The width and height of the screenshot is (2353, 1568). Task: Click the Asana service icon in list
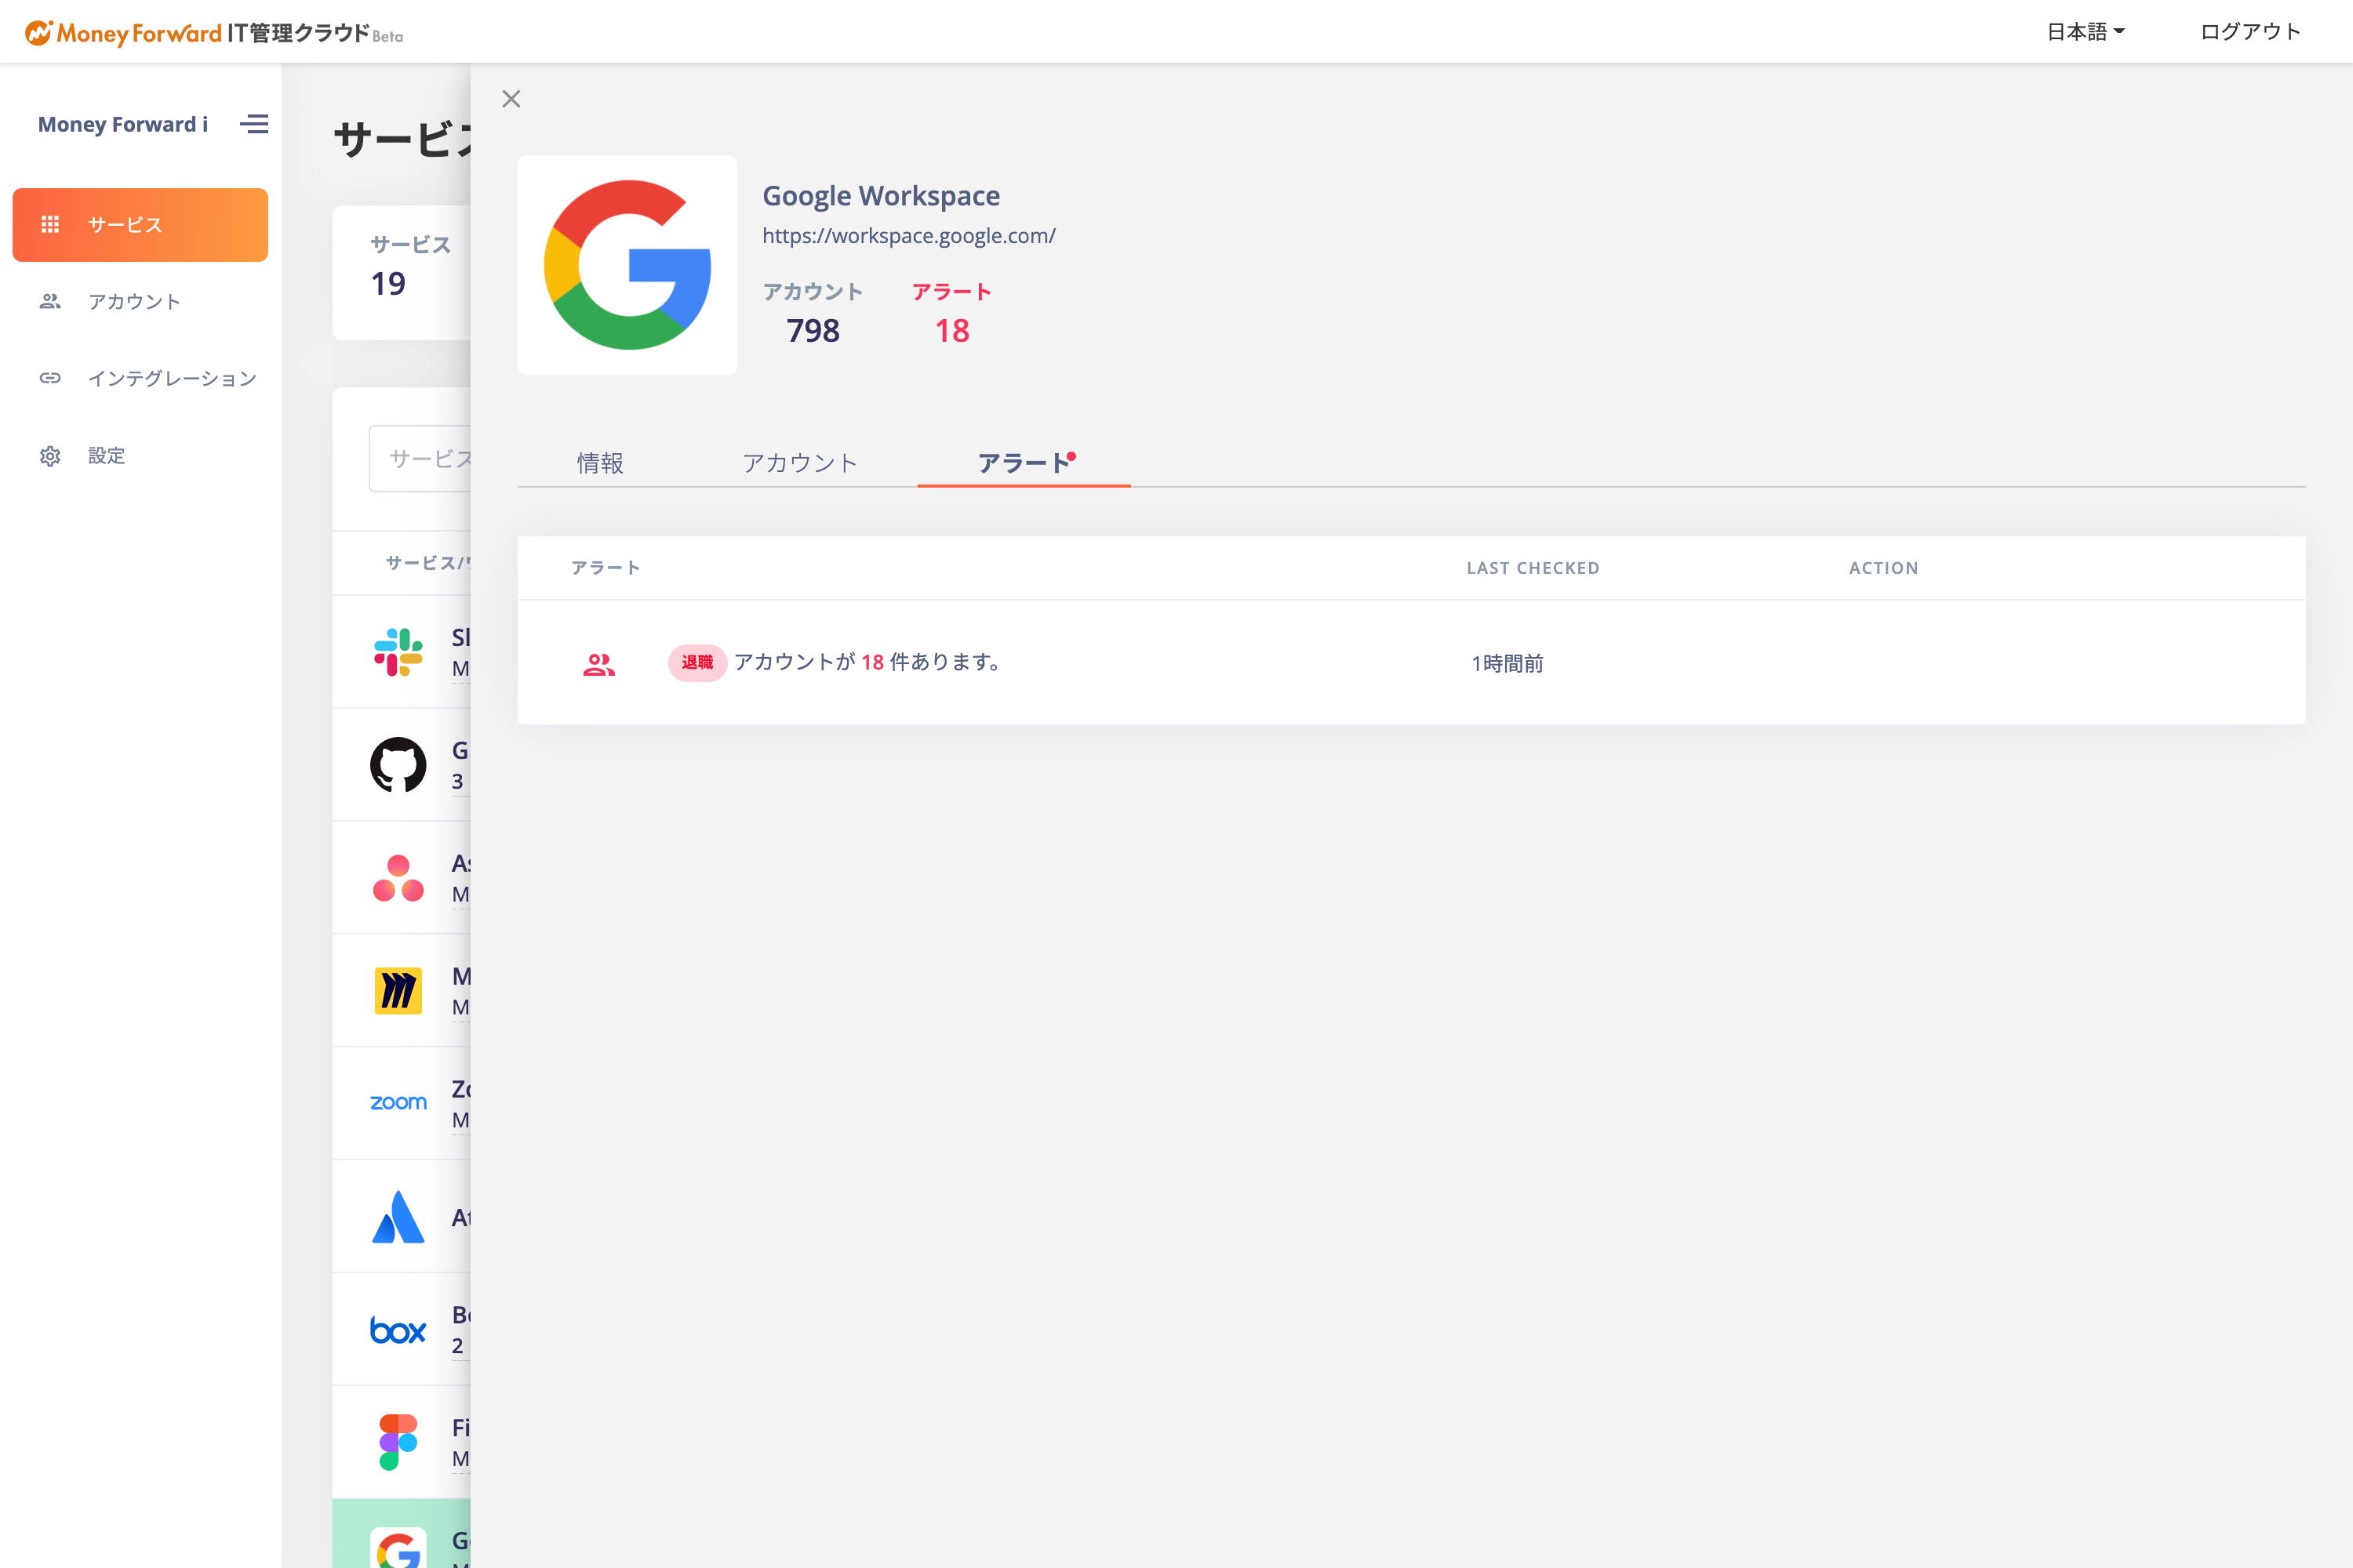[x=395, y=879]
